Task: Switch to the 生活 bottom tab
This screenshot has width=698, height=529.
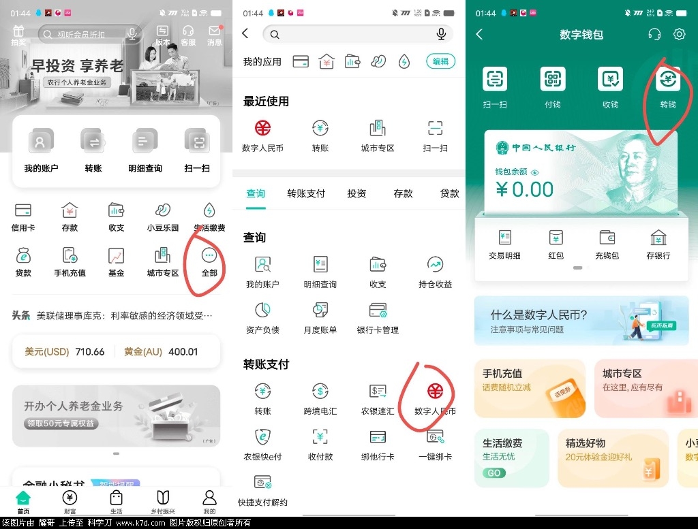Action: pos(116,502)
